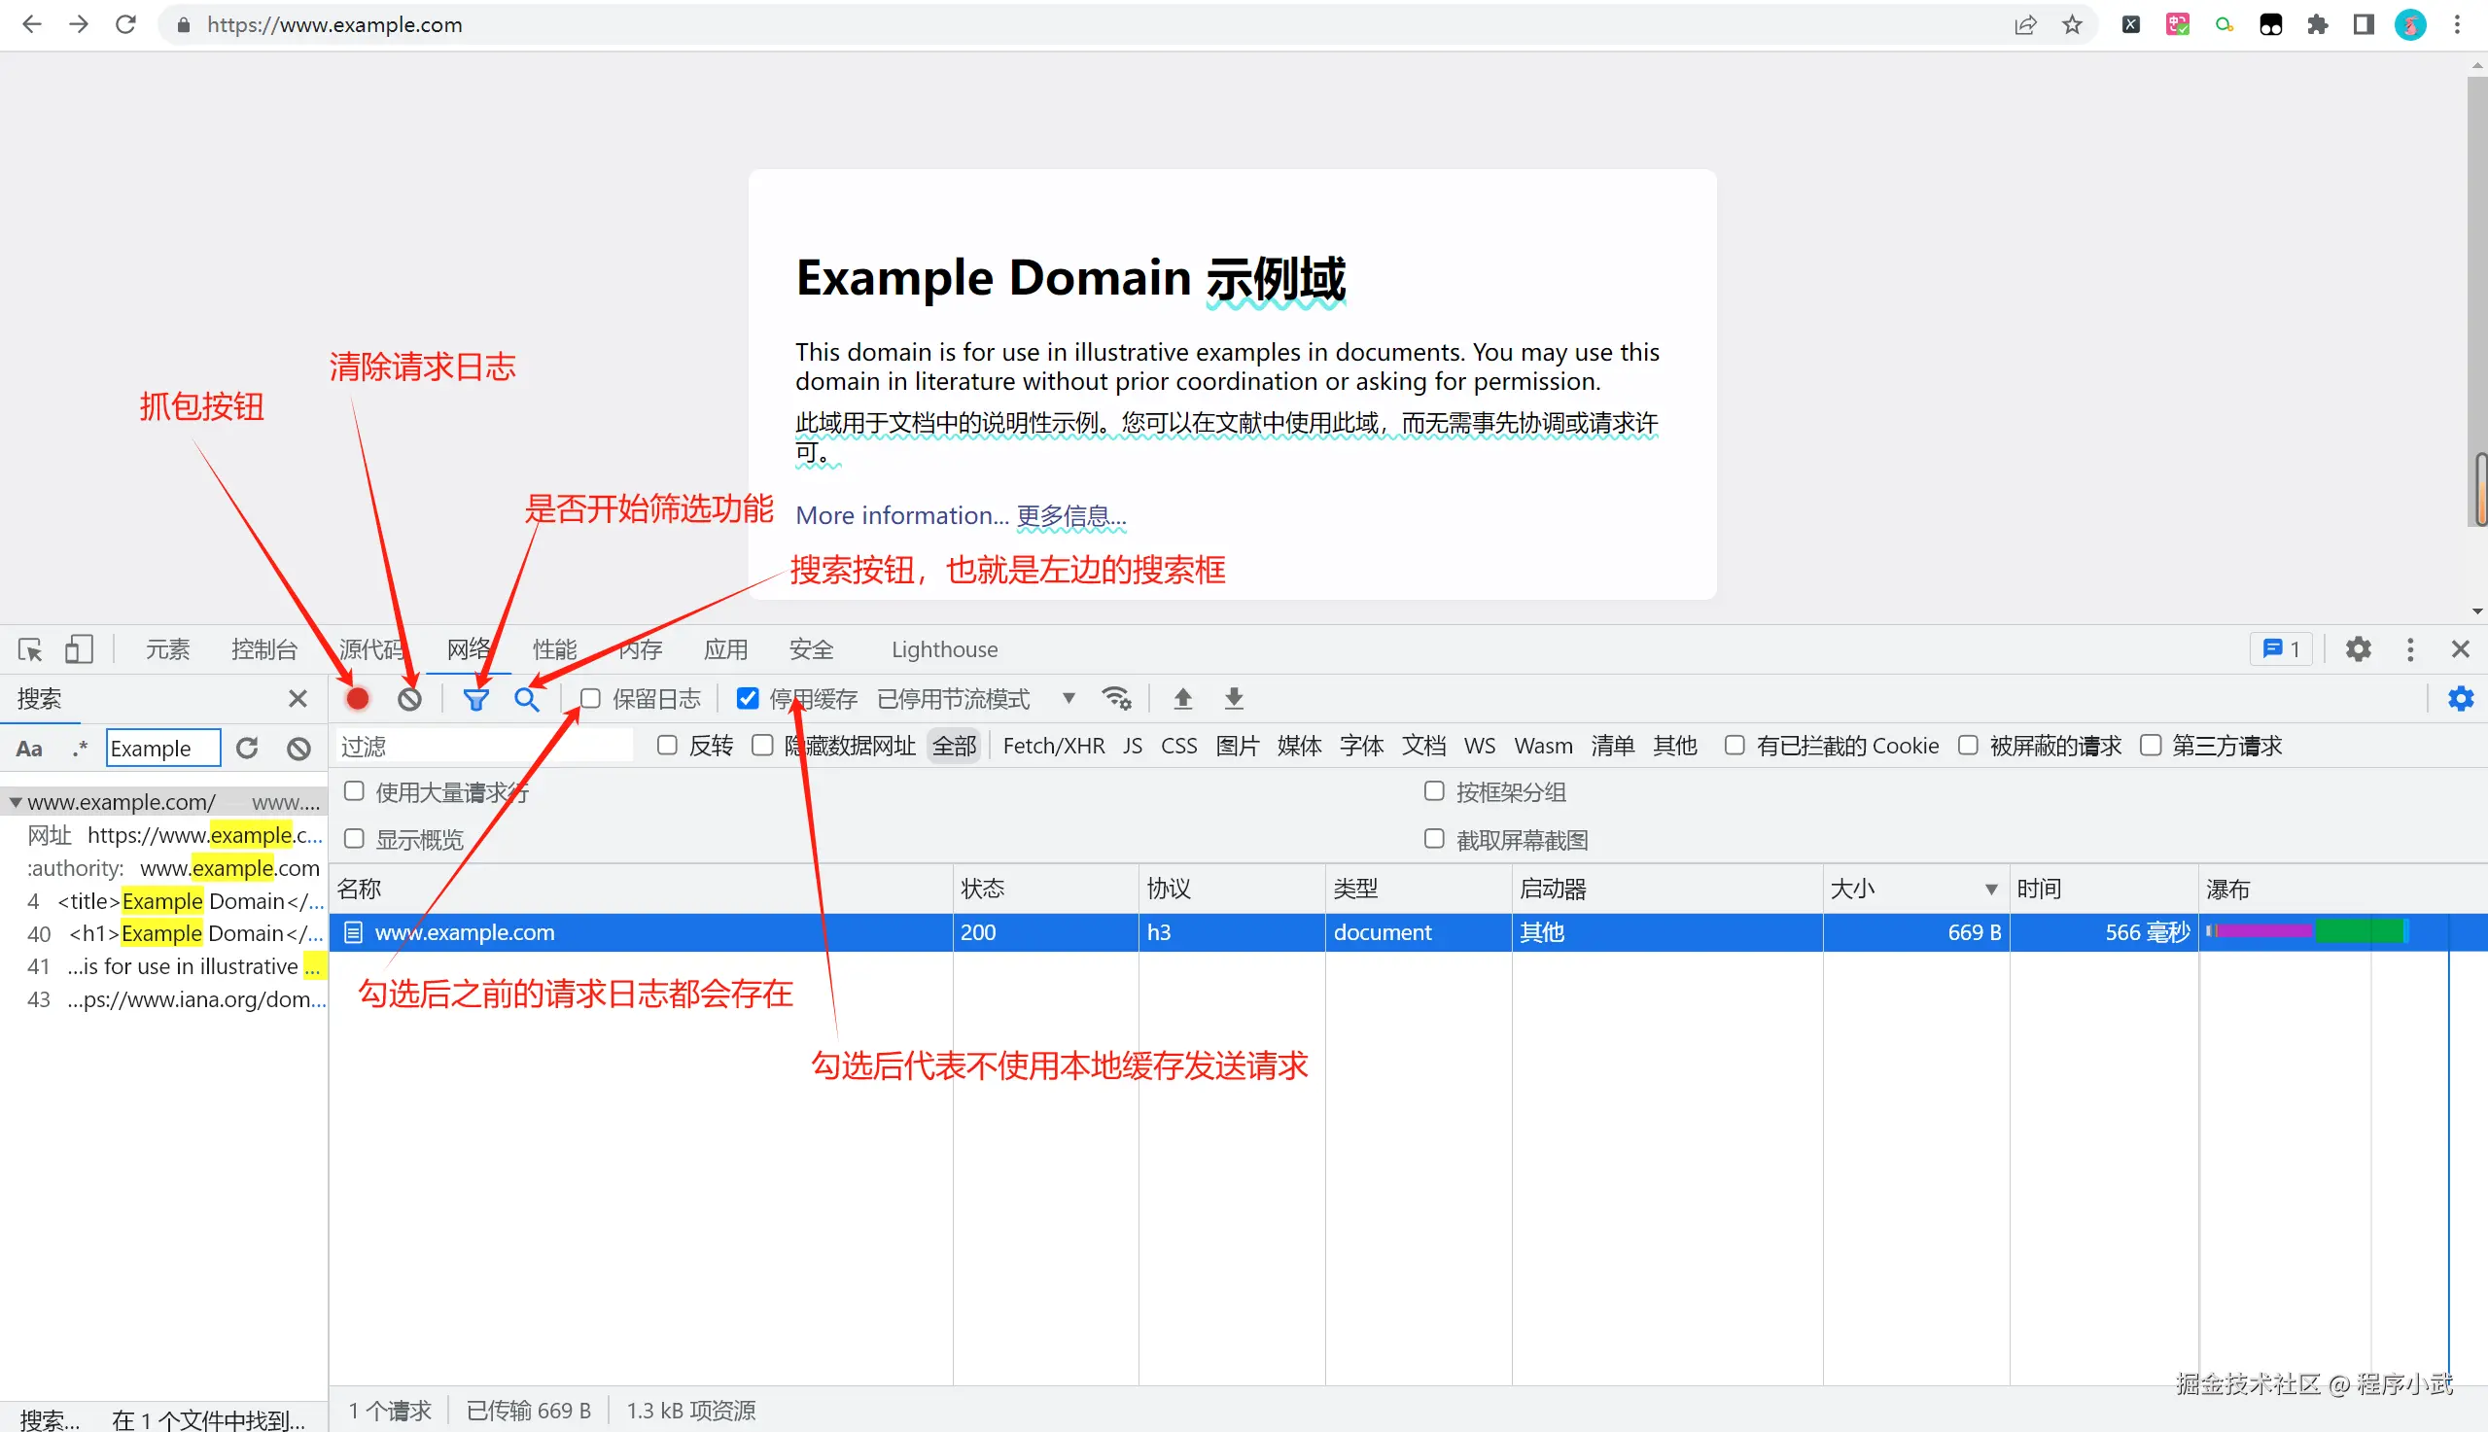The image size is (2488, 1432).
Task: Click the 大小 column sort arrow
Action: point(1991,890)
